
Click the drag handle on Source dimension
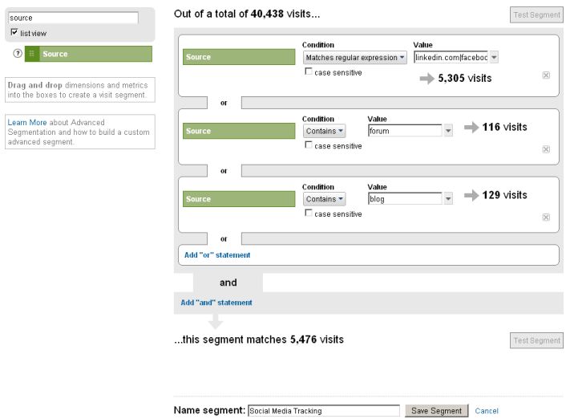[x=32, y=54]
